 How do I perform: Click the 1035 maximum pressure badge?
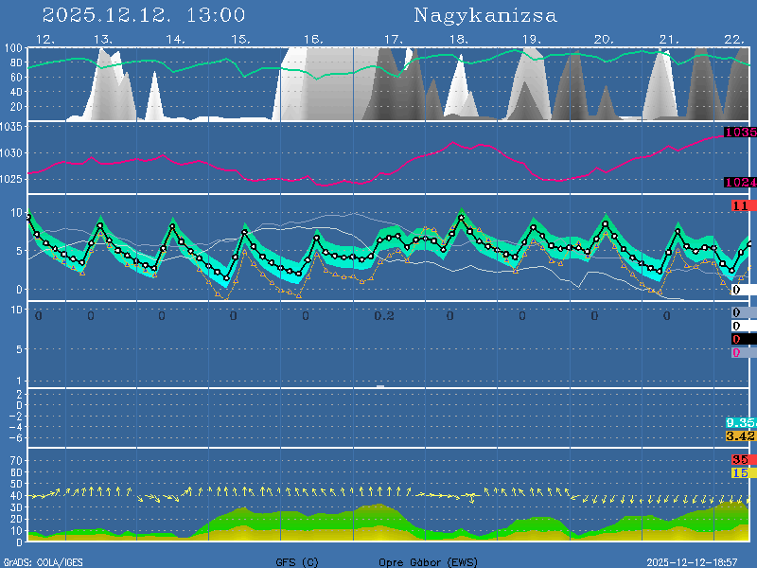point(739,133)
